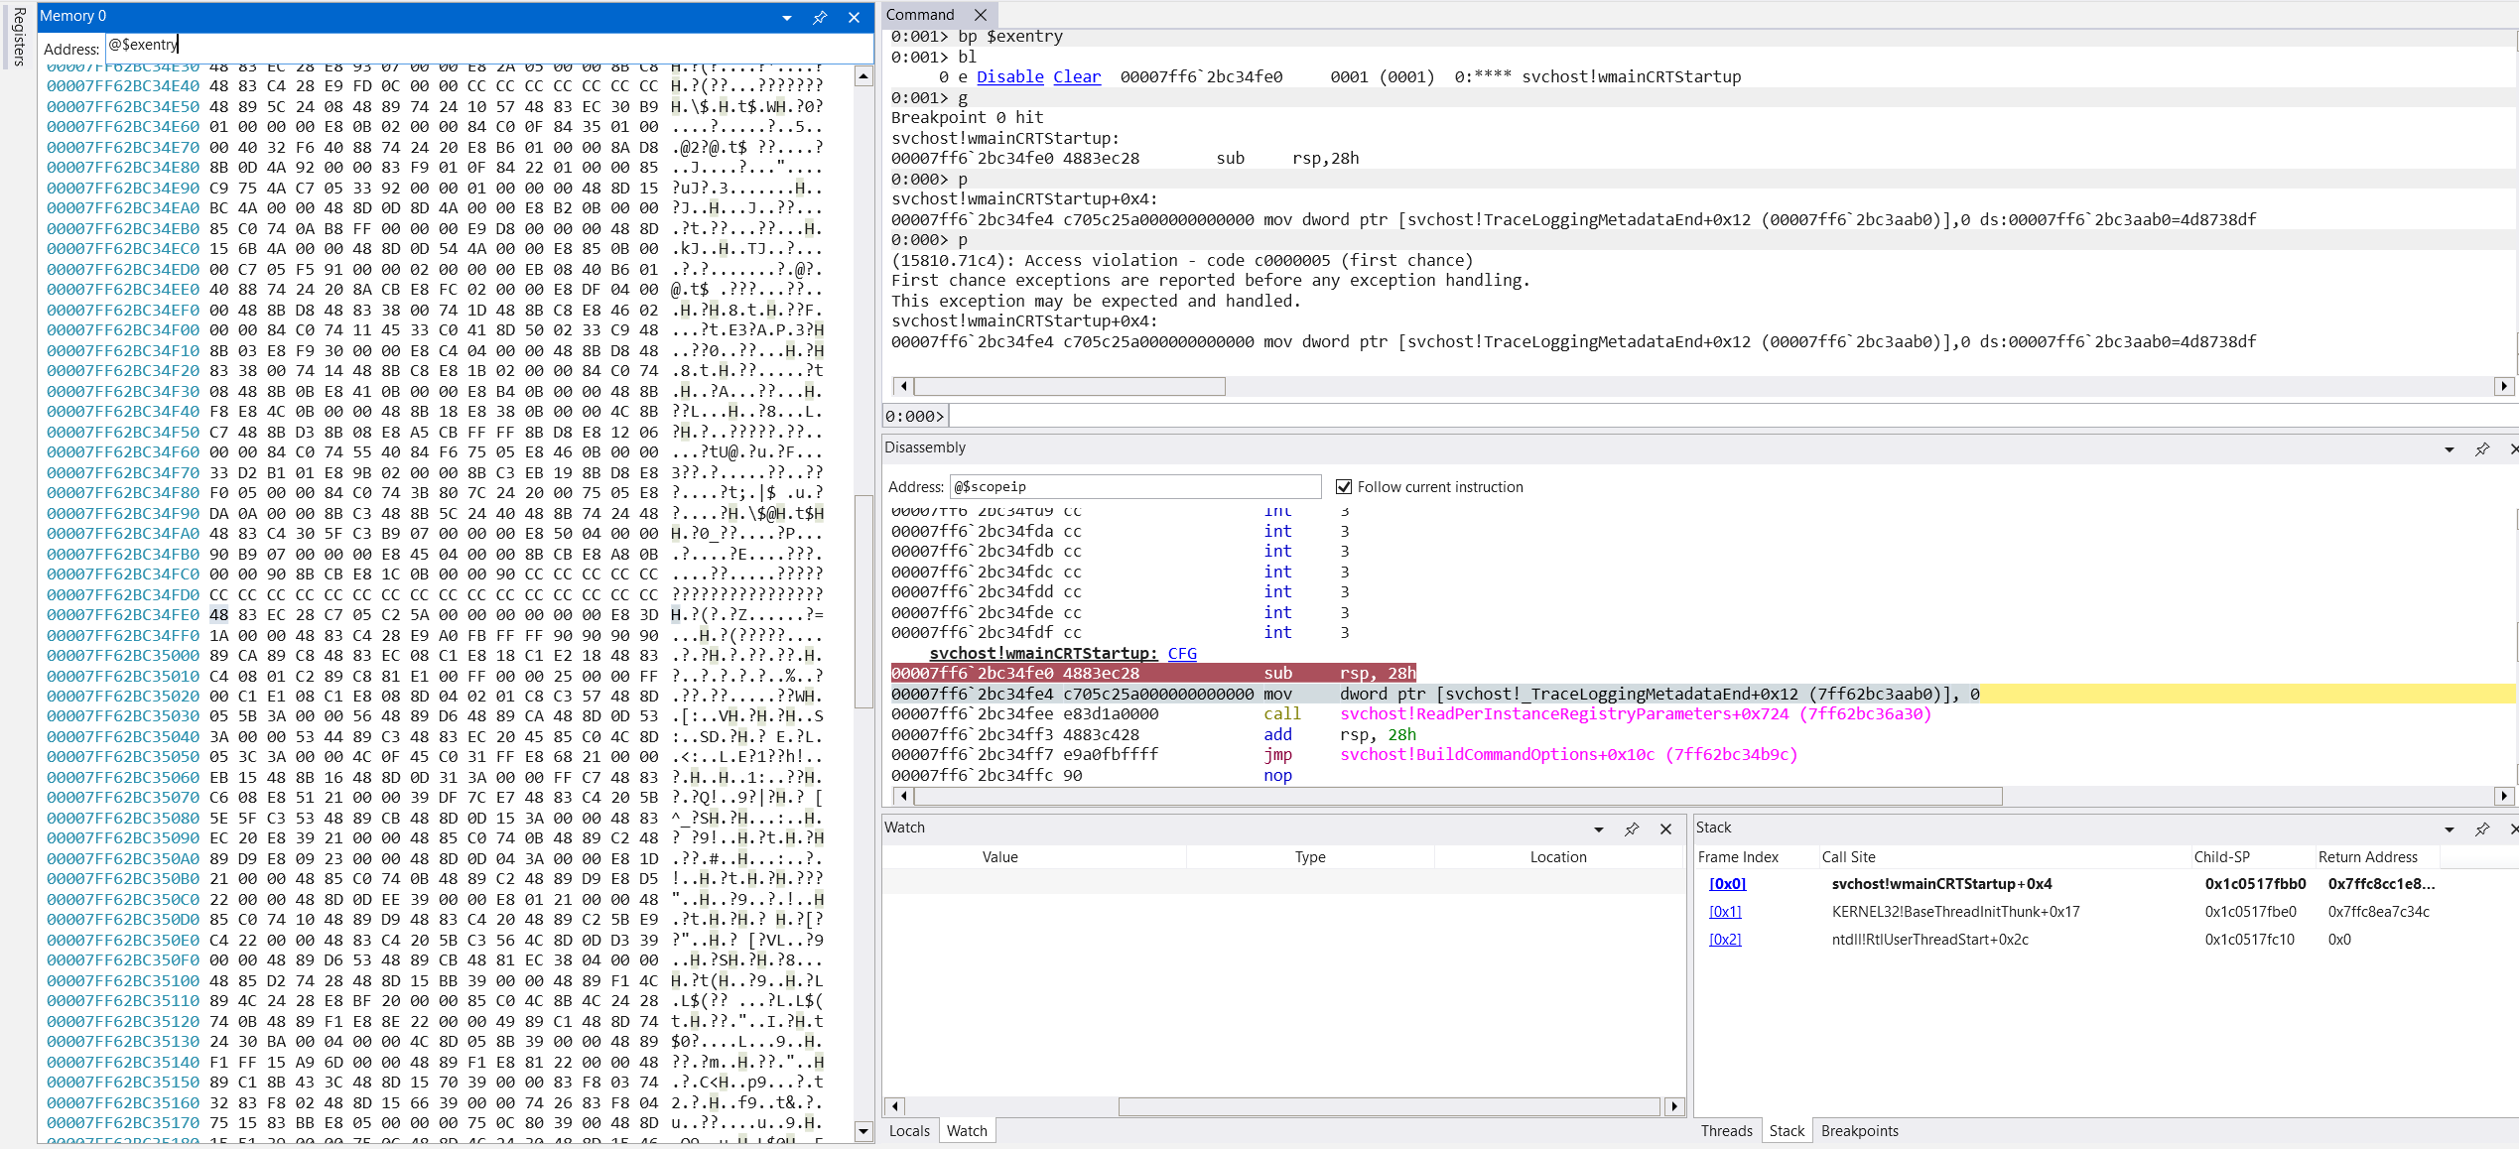Viewport: 2519px width, 1149px height.
Task: Select the highlighted sub rsp, 28h instruction
Action: coord(1153,674)
